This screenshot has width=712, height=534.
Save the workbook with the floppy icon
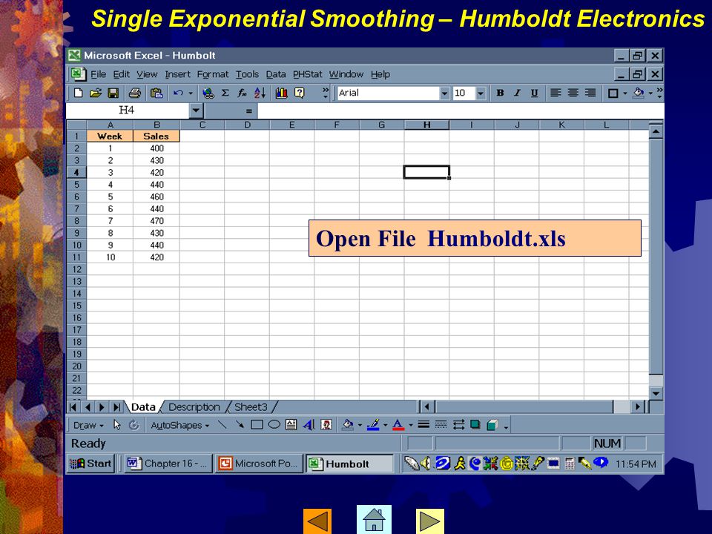(113, 93)
